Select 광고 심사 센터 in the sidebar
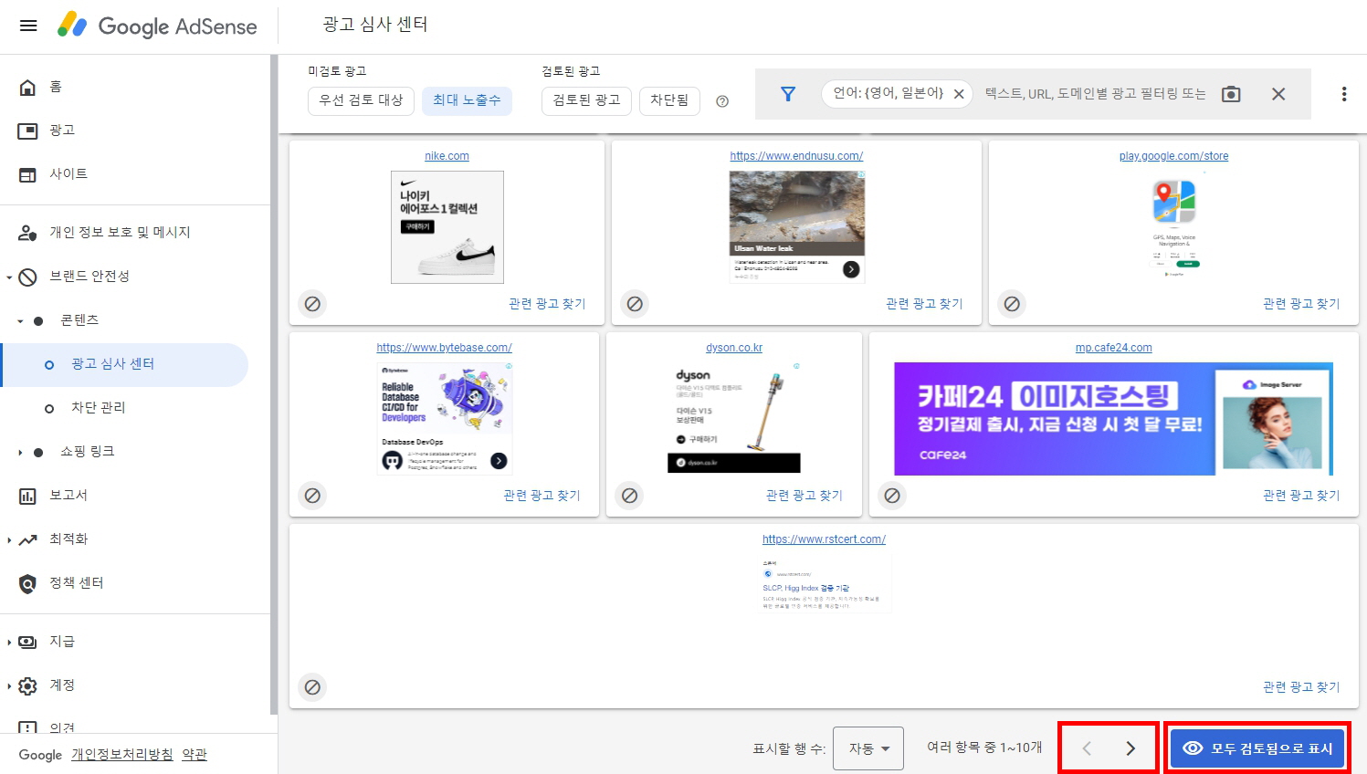This screenshot has height=774, width=1367. [x=124, y=364]
